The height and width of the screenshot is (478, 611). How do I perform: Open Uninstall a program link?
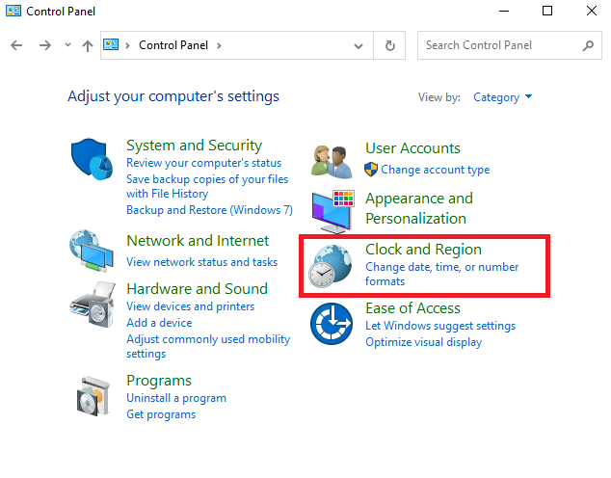pyautogui.click(x=176, y=398)
